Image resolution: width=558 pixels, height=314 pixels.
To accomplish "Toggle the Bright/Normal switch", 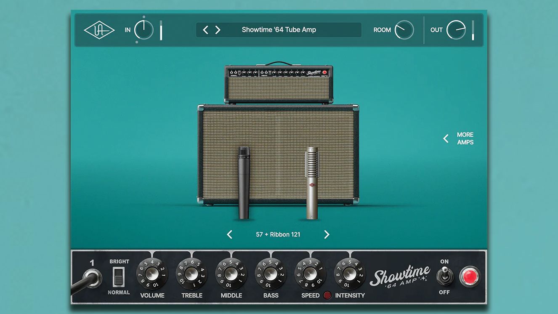I will pos(119,277).
